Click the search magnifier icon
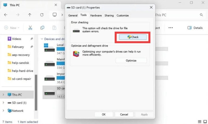The width and height of the screenshot is (208, 124). click(x=201, y=15)
